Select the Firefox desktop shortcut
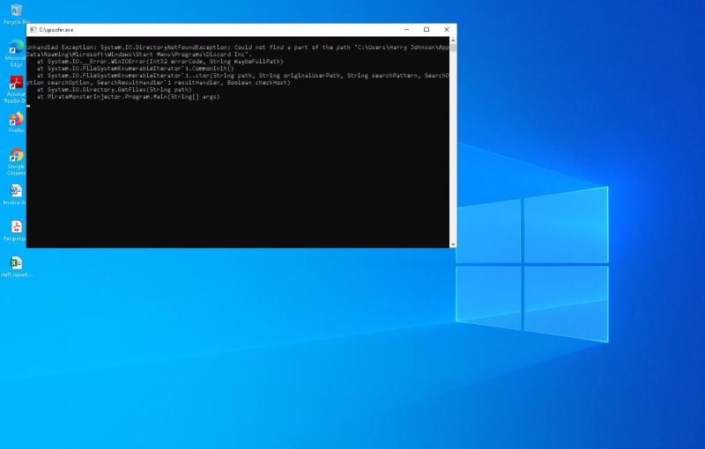 (x=16, y=122)
